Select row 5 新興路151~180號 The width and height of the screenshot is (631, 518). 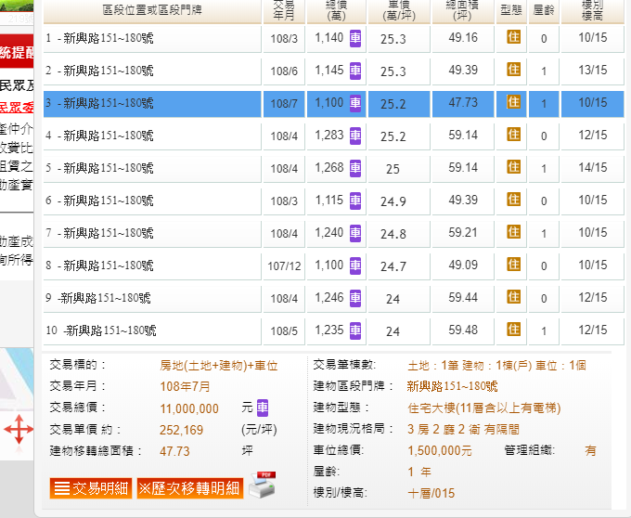152,169
